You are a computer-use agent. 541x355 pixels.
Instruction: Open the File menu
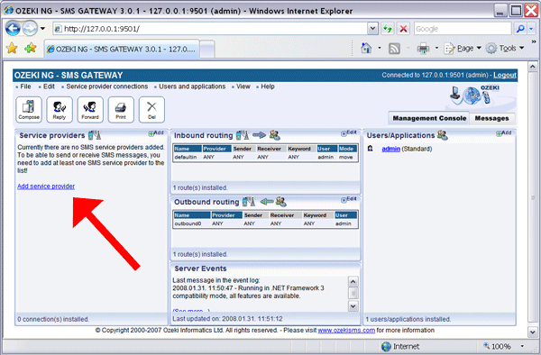pyautogui.click(x=25, y=86)
